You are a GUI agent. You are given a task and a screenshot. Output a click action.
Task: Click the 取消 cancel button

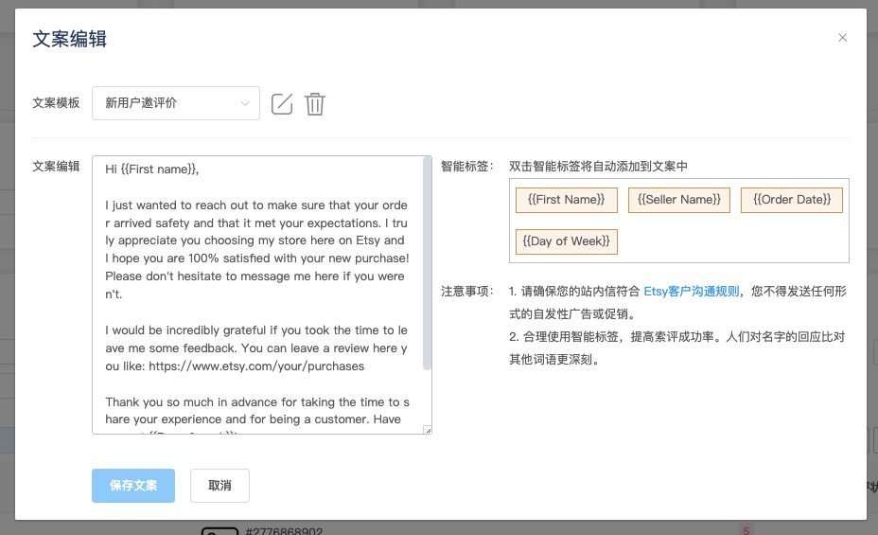point(219,486)
